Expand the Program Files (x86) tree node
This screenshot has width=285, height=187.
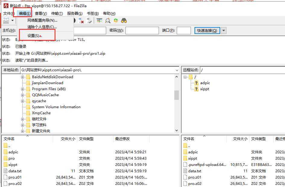(x=22, y=89)
